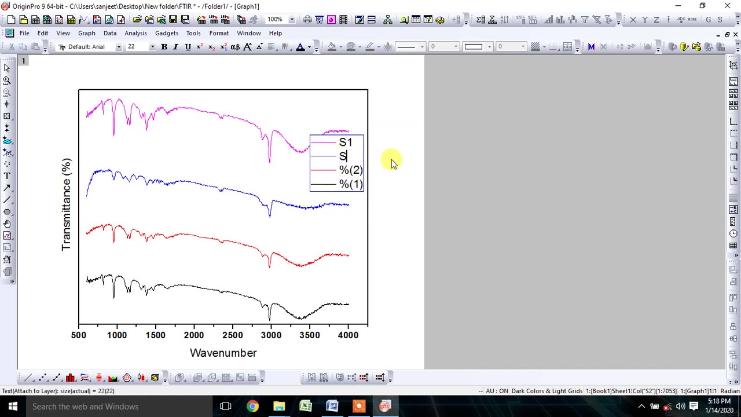This screenshot has width=741, height=417.
Task: Set column as Z designation
Action: [656, 20]
